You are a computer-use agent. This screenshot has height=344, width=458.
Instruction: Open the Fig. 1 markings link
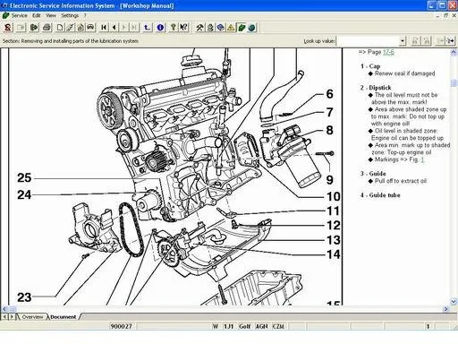(x=422, y=159)
